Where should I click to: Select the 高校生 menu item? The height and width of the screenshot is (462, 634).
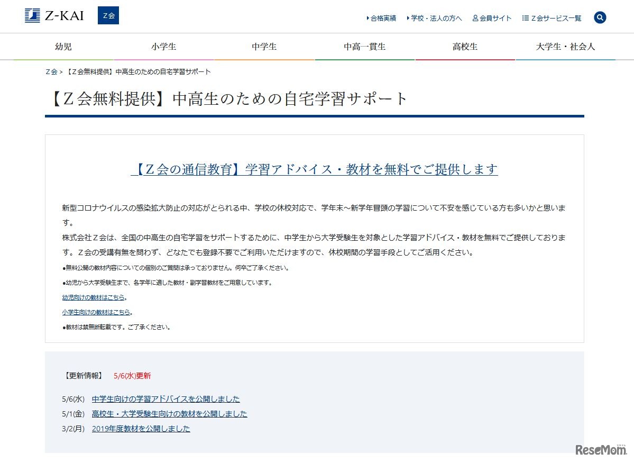[465, 46]
